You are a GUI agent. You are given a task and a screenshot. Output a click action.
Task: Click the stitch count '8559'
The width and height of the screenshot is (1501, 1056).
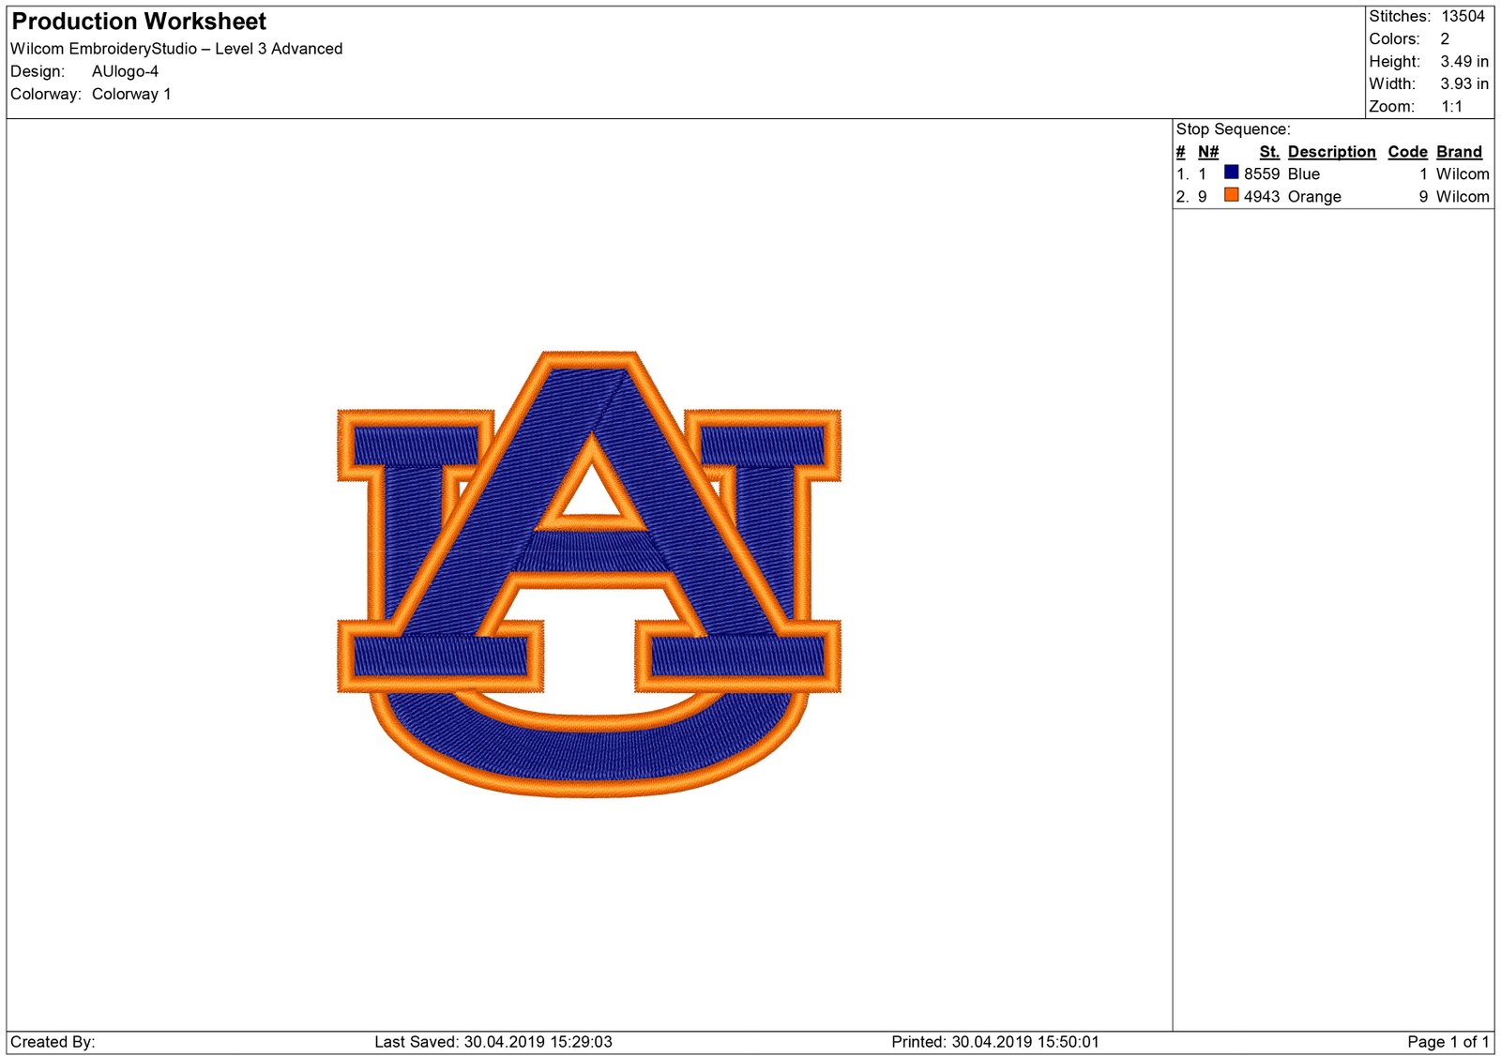pyautogui.click(x=1262, y=173)
